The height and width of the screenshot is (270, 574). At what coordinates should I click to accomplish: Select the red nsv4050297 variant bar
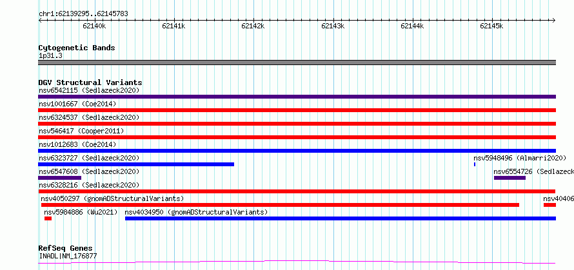click(280, 205)
